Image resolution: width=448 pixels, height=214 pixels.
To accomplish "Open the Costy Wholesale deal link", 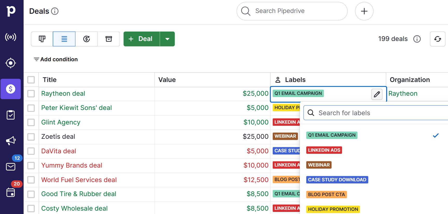I will pos(74,209).
